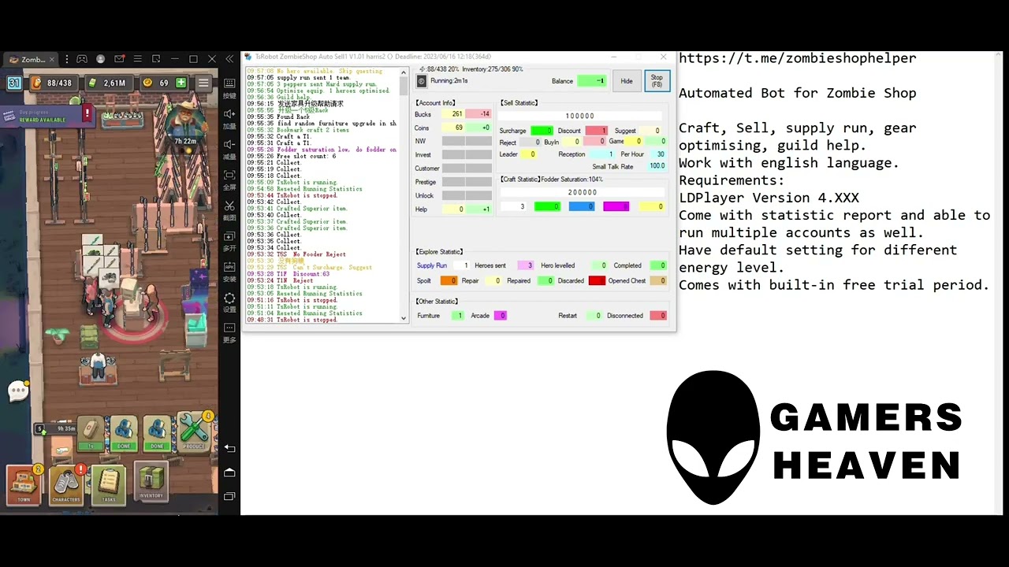Click the red Discount value swatch
The height and width of the screenshot is (567, 1009).
(x=597, y=131)
